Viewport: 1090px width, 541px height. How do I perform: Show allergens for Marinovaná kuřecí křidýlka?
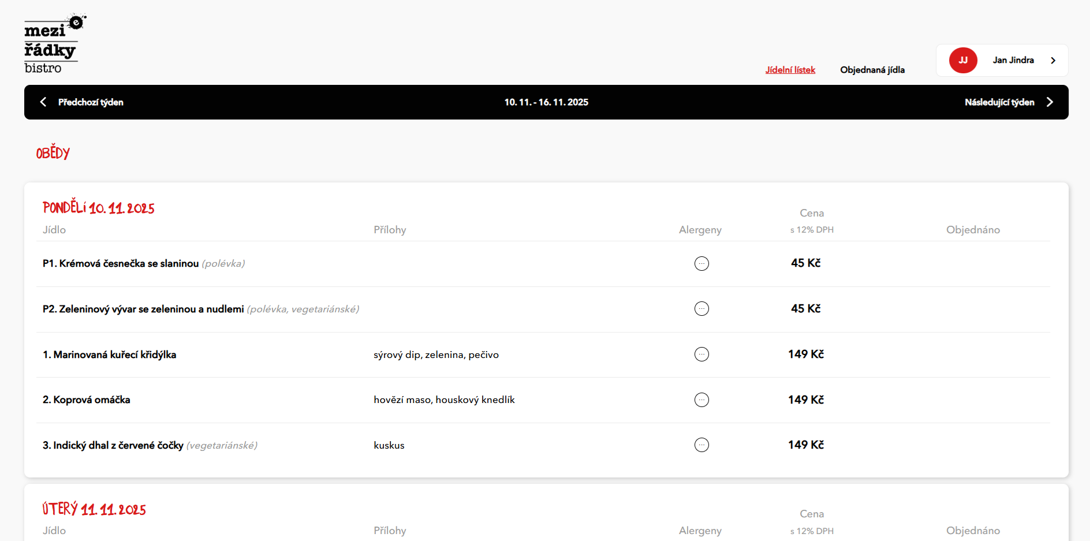click(701, 355)
